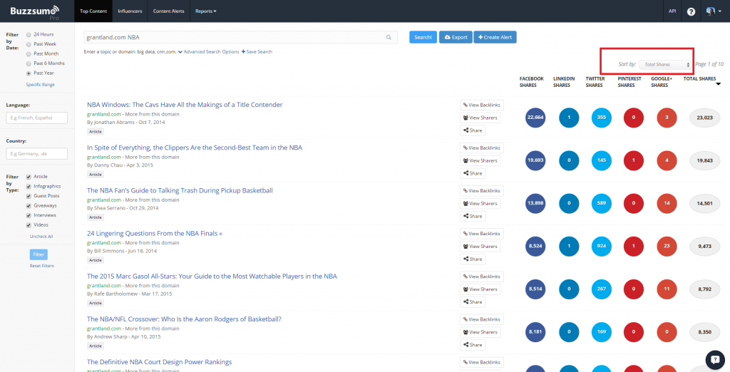Open the help question mark icon

tap(691, 11)
